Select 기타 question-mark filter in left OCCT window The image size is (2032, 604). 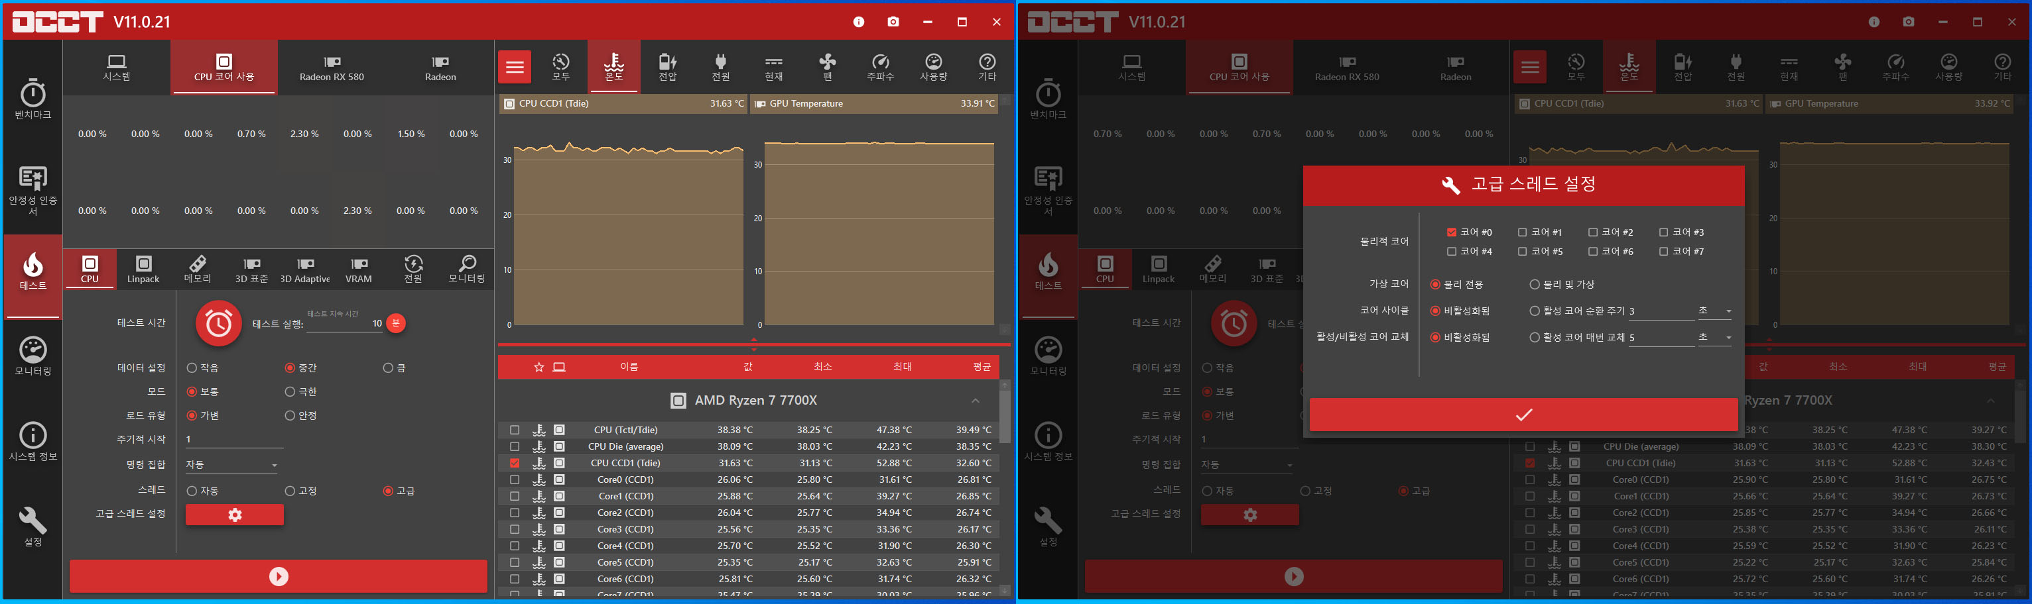987,67
